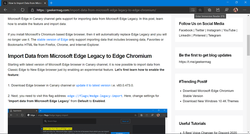
Task: Click the scrollbar down arrow
Action: point(248,132)
